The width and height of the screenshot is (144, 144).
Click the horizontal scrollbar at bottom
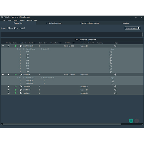[62, 124]
